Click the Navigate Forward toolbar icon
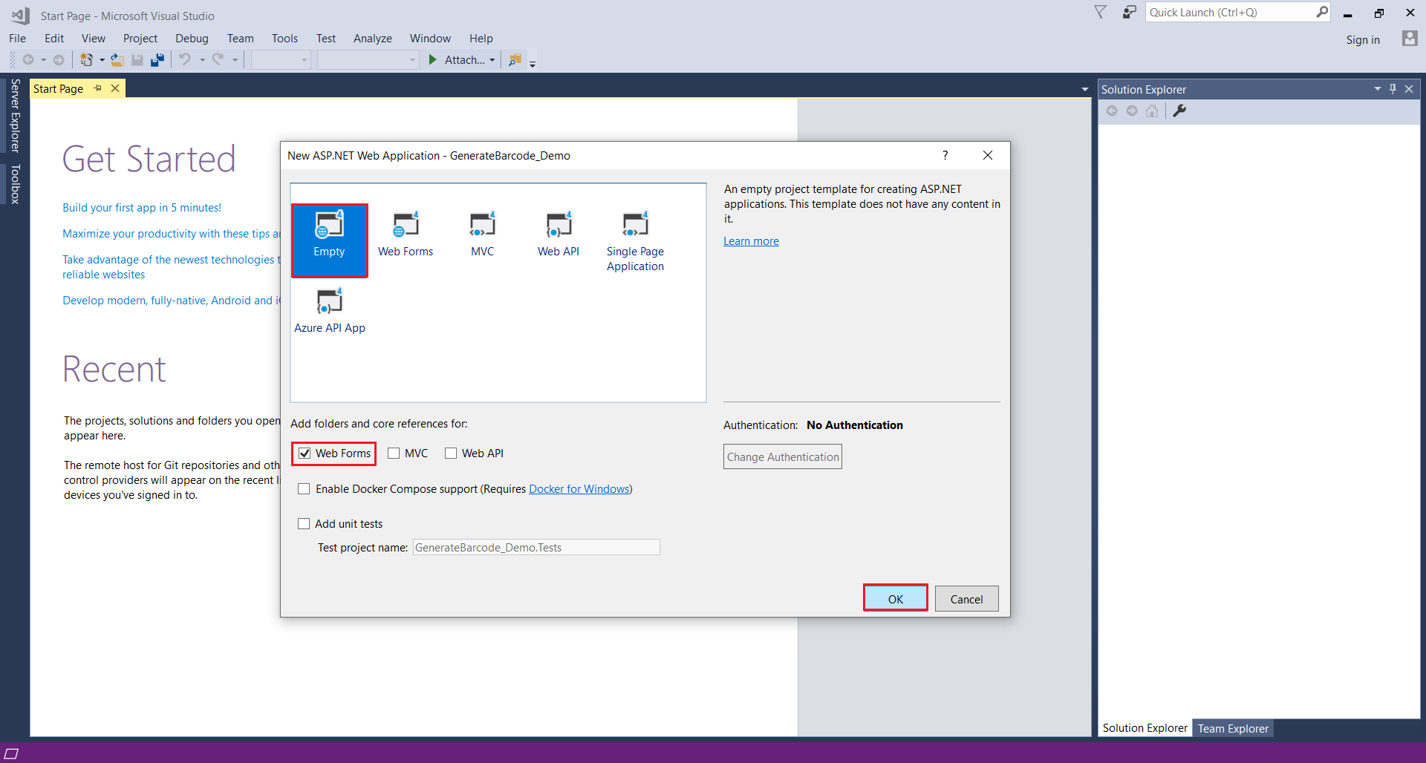The image size is (1426, 763). click(59, 60)
